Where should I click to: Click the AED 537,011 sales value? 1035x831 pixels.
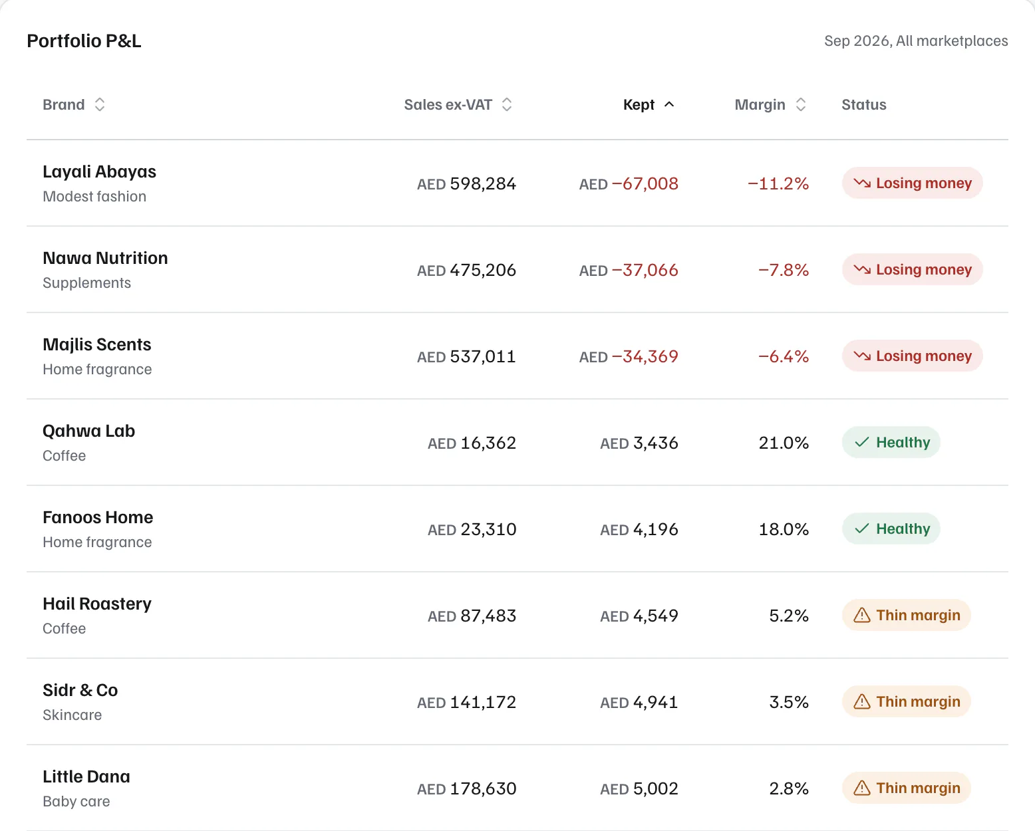(466, 356)
